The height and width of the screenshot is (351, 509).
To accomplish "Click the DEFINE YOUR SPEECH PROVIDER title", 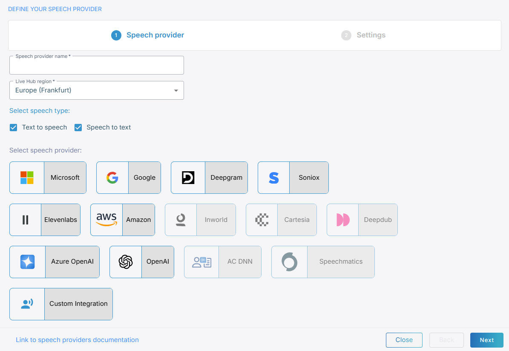I will 55,9.
